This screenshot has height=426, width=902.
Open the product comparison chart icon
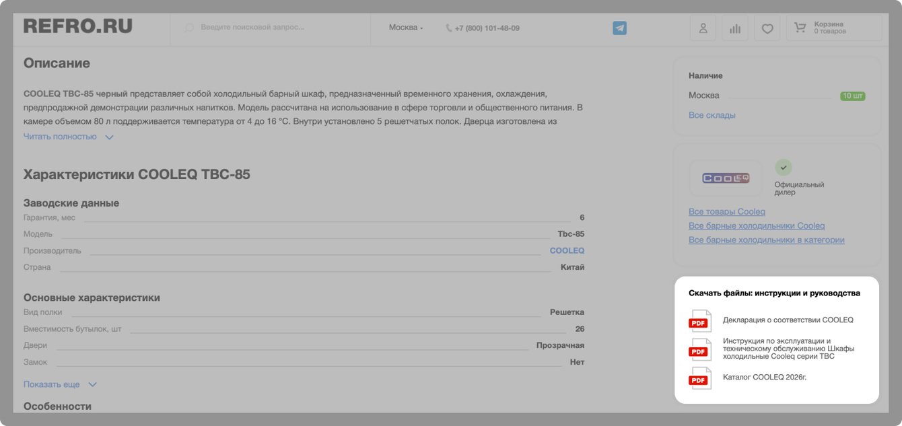[x=735, y=28]
